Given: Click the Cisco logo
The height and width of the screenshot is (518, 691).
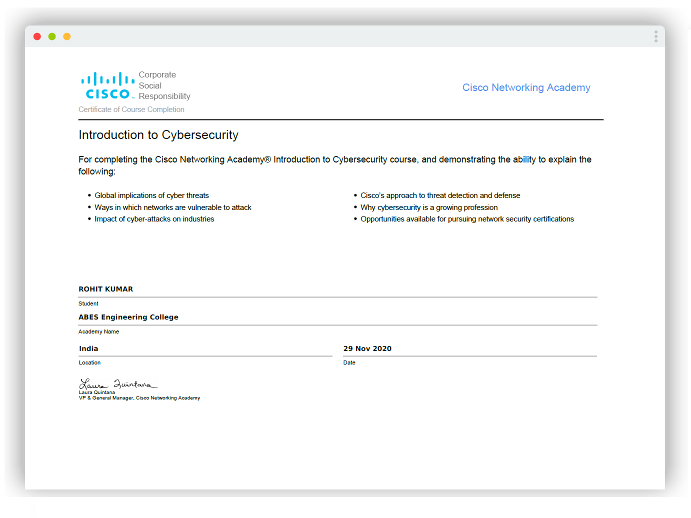Looking at the screenshot, I should point(108,86).
